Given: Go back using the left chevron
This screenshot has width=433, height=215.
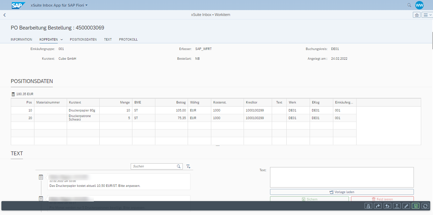Looking at the screenshot, I should pos(5,15).
